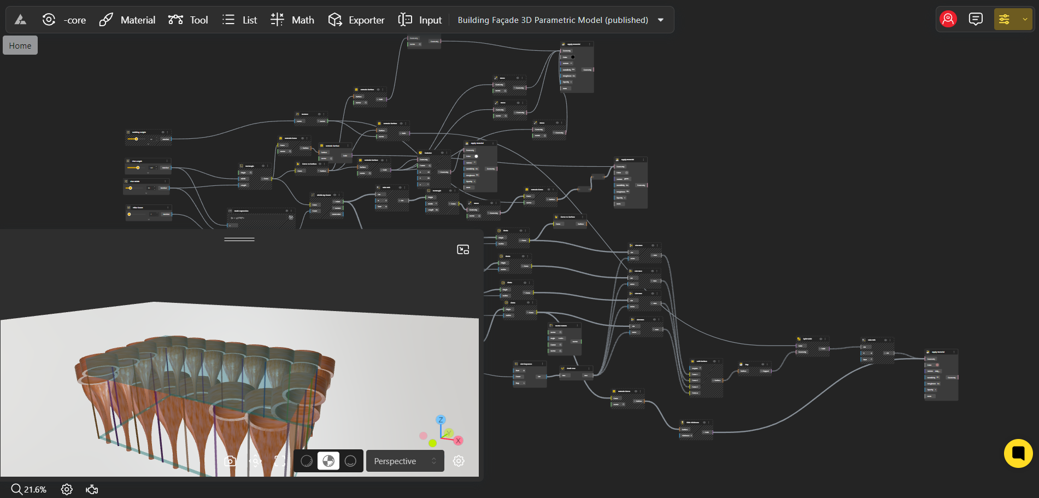
Task: Open the comments speech bubble icon
Action: tap(976, 20)
